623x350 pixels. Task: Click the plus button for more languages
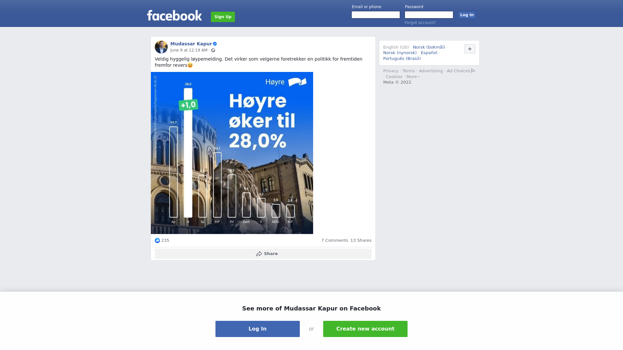(x=470, y=49)
